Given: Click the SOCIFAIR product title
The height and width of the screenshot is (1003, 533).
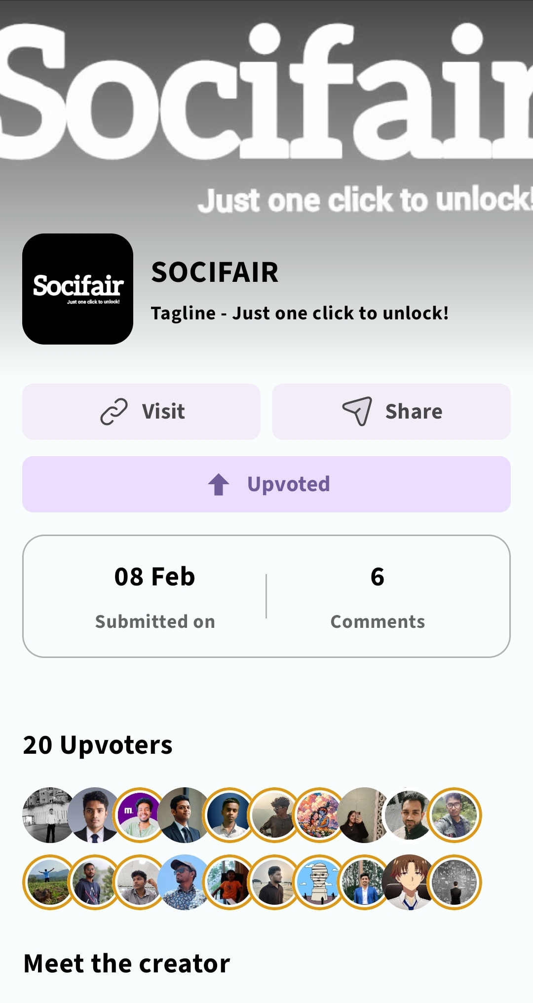Looking at the screenshot, I should [215, 272].
